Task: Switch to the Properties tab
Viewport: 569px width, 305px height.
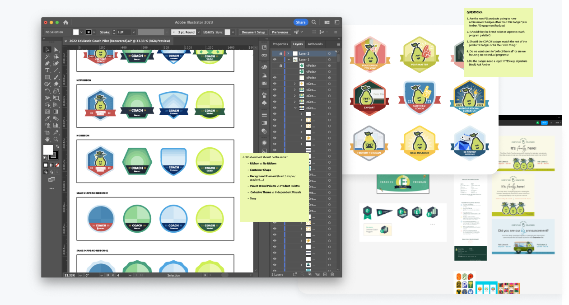Action: (x=280, y=44)
